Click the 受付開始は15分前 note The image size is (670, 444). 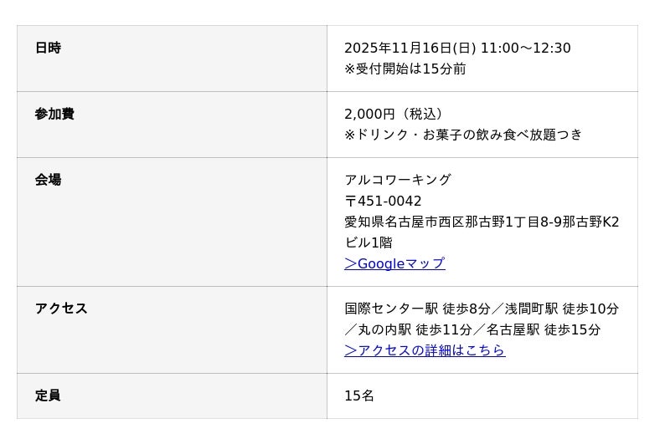(405, 69)
